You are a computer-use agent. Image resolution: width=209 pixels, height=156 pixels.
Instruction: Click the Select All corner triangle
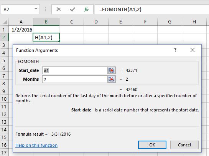coord(5,22)
